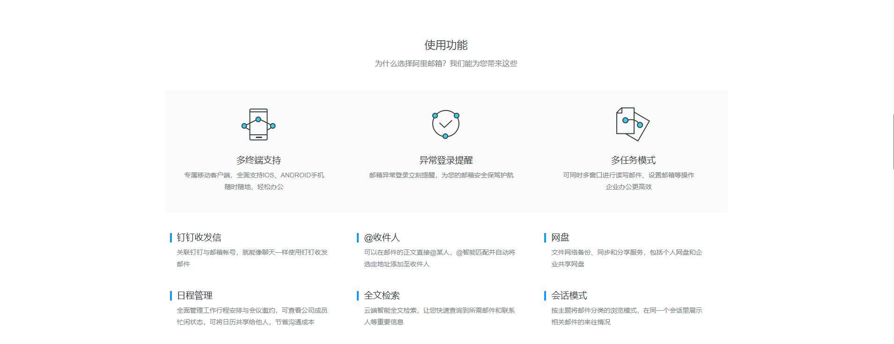Open the 日程管理 feature title
The width and height of the screenshot is (894, 344).
tap(195, 296)
